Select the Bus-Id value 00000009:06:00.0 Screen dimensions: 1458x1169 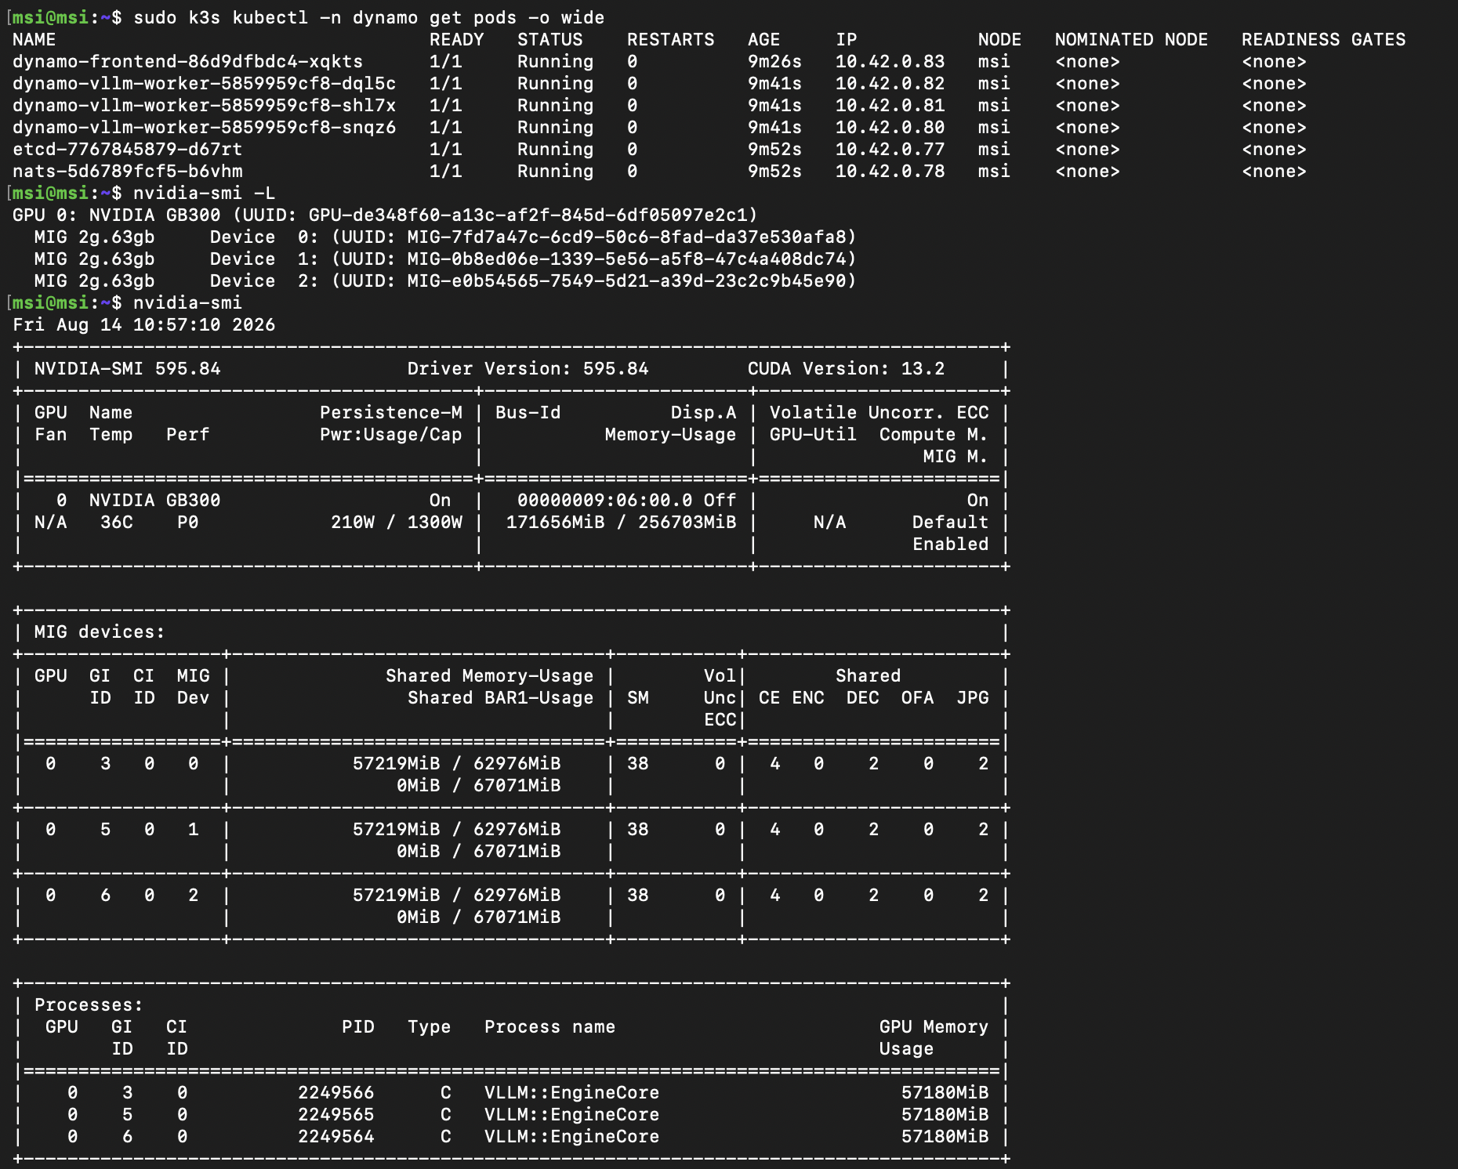pos(605,500)
